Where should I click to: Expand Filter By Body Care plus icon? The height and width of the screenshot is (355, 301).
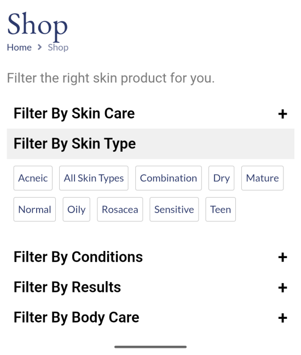click(282, 318)
